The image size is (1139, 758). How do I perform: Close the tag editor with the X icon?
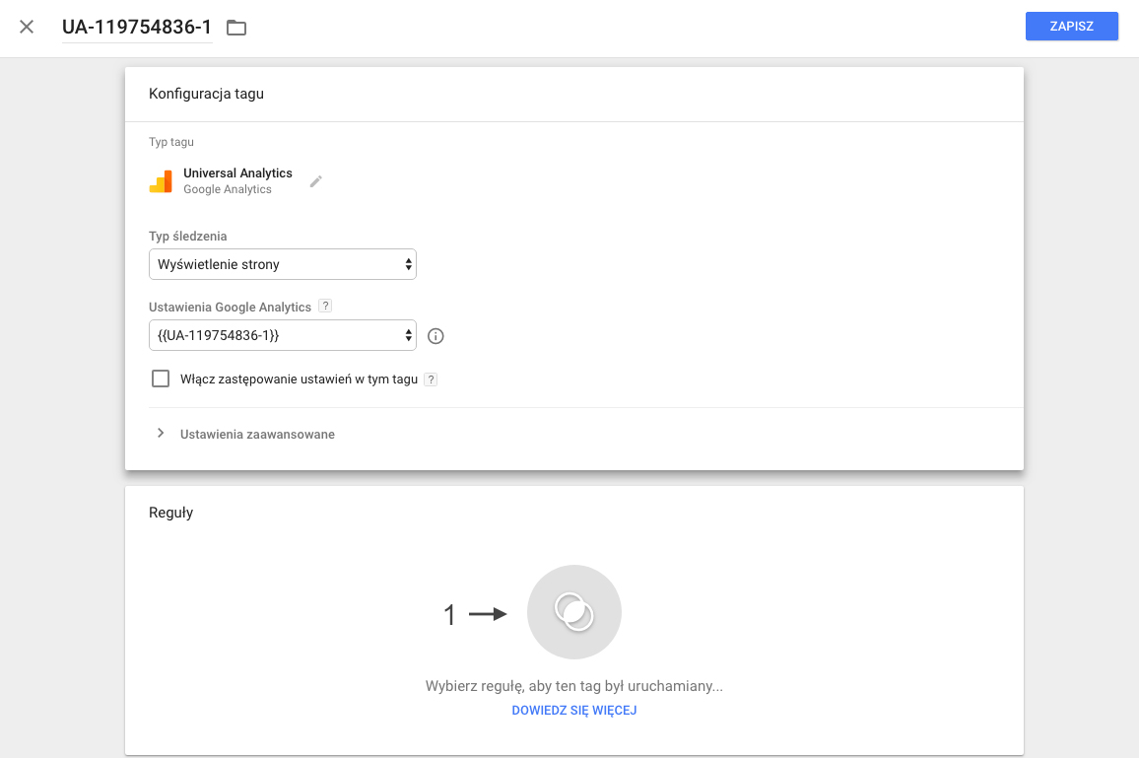(x=27, y=27)
